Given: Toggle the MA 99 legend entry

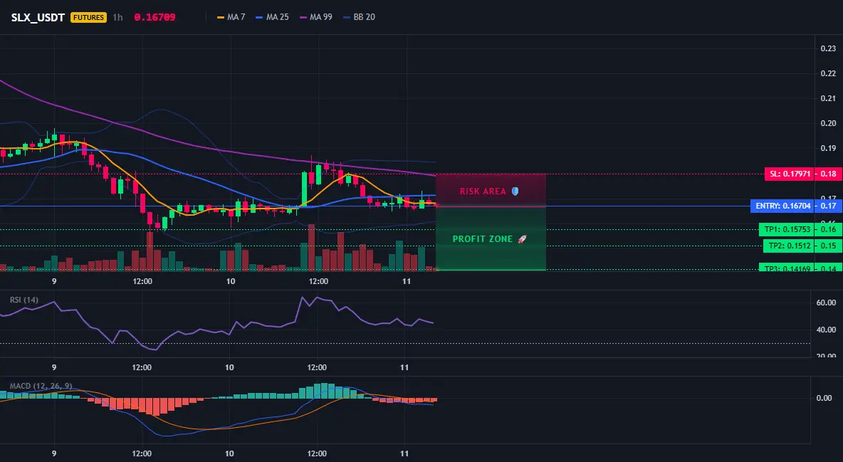Looking at the screenshot, I should (x=316, y=17).
